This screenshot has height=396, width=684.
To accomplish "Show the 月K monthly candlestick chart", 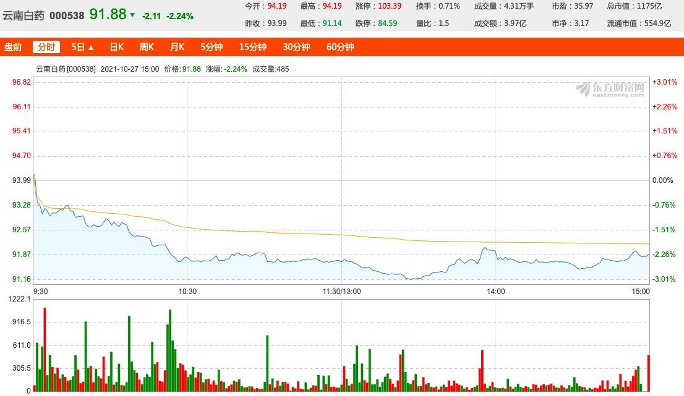I will tap(177, 47).
